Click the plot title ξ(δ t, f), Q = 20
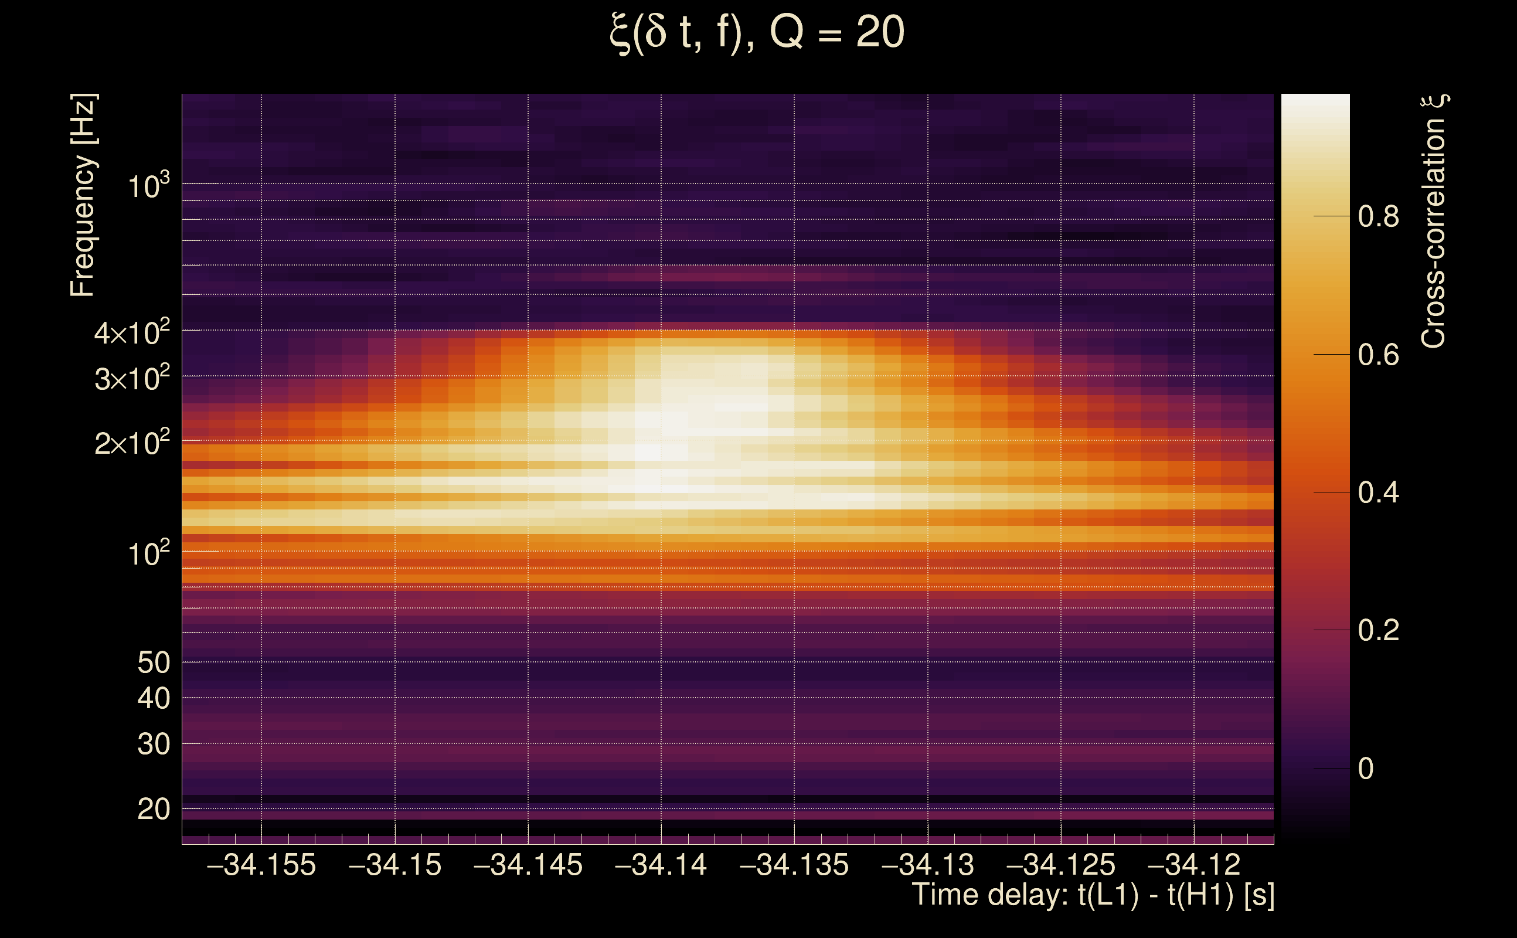Image resolution: width=1517 pixels, height=938 pixels. [x=757, y=32]
